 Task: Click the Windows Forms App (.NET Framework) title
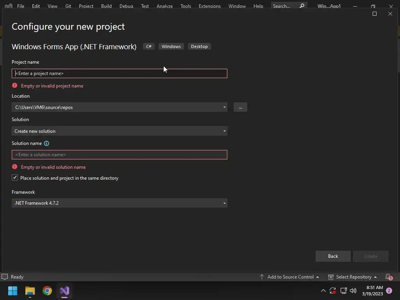click(74, 47)
